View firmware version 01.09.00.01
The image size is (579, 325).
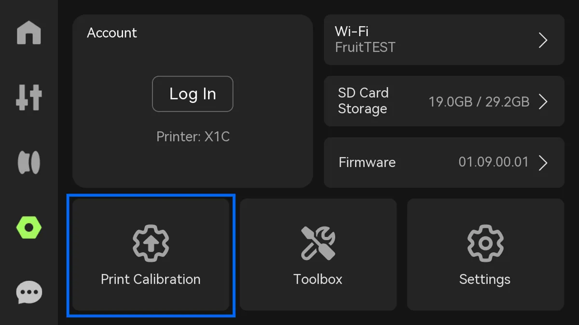coord(494,162)
